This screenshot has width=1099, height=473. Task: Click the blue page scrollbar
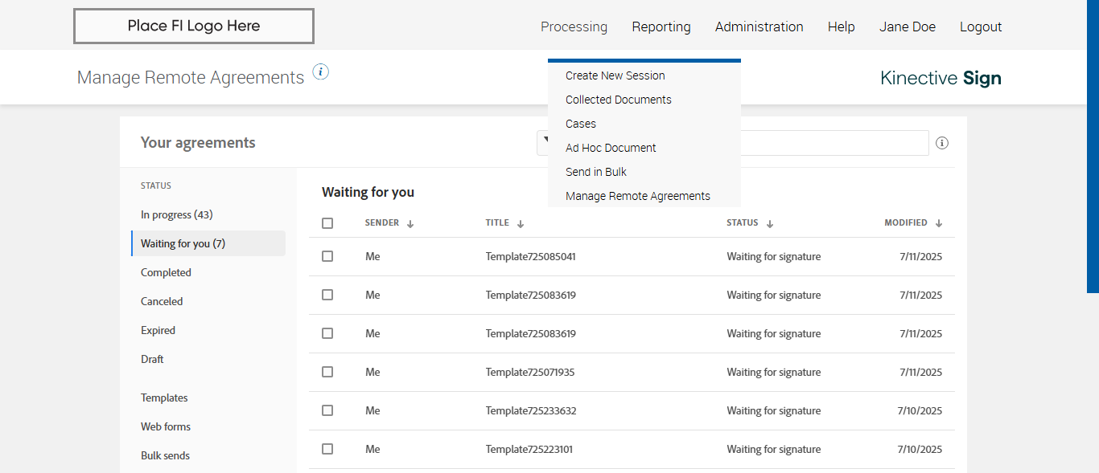[1093, 145]
